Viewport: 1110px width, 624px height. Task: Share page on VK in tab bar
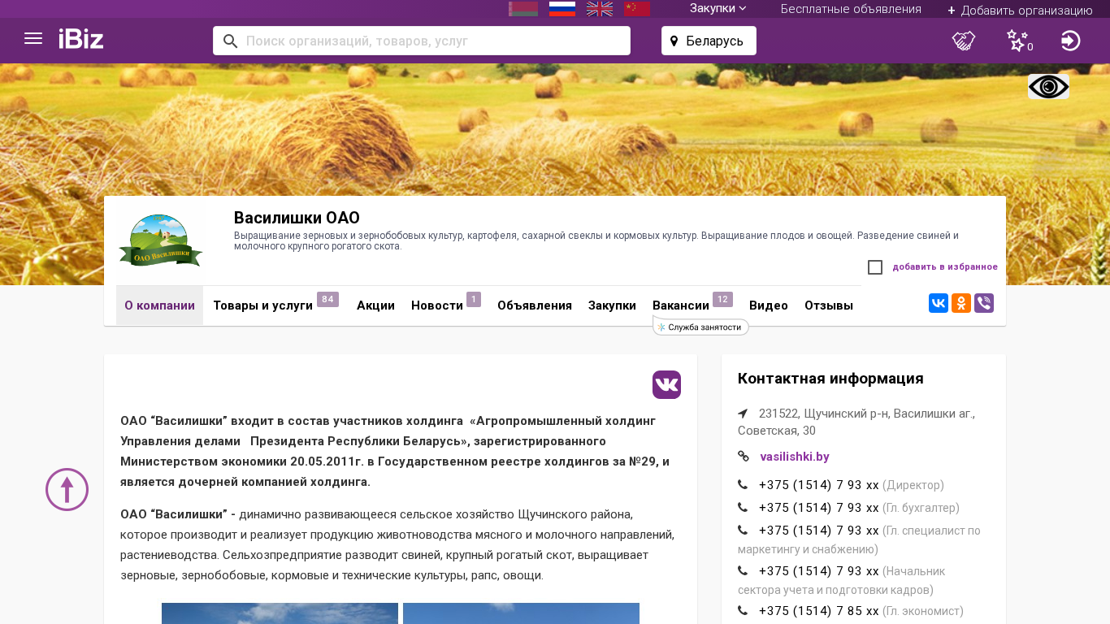[x=939, y=303]
